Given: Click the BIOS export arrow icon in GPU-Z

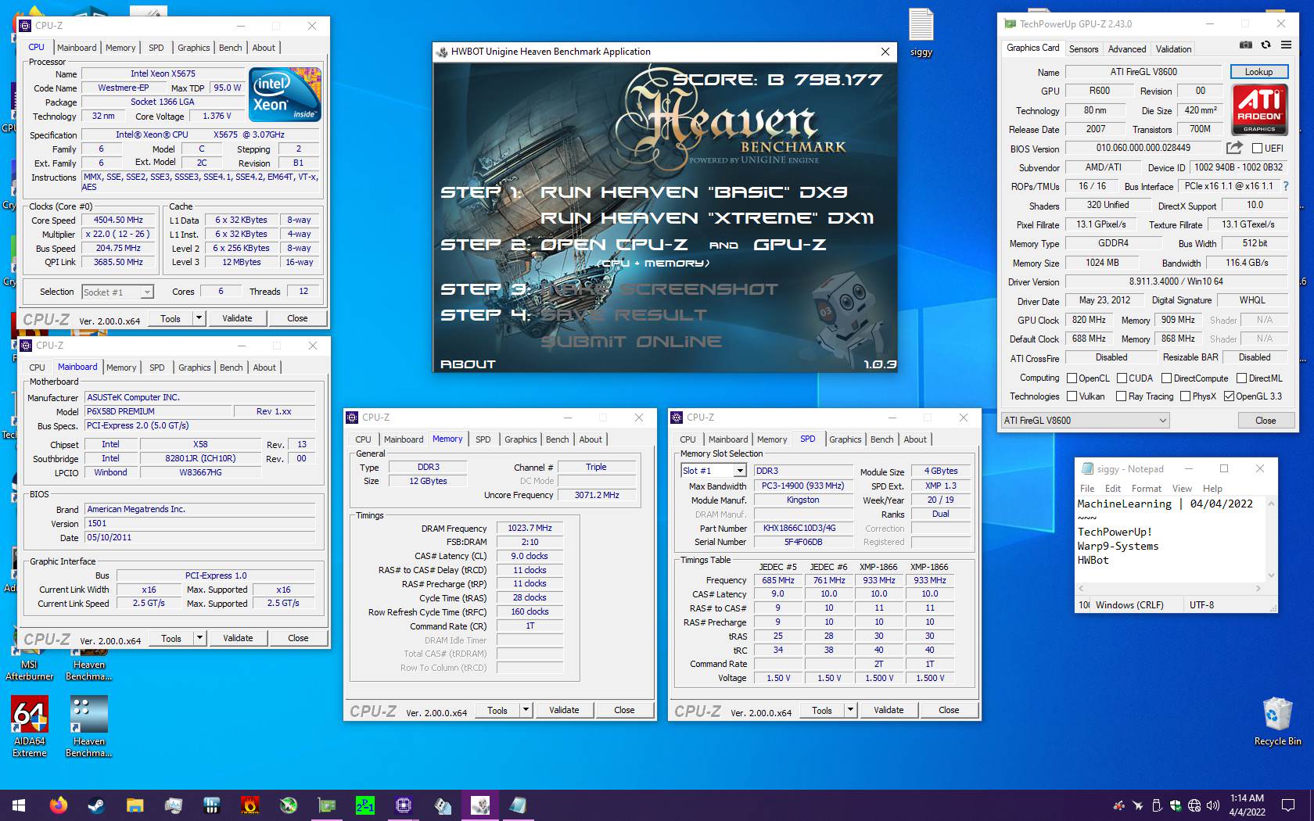Looking at the screenshot, I should 1234,147.
